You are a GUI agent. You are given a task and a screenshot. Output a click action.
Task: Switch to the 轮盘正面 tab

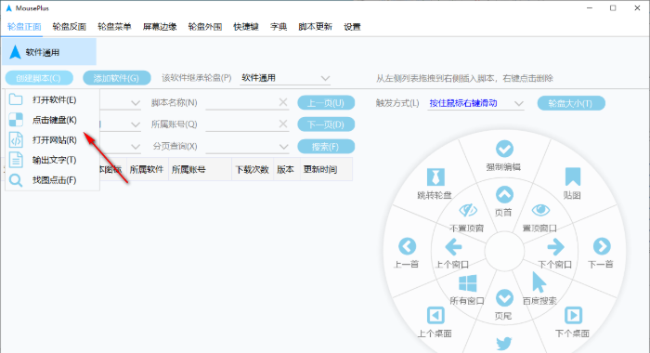click(24, 27)
